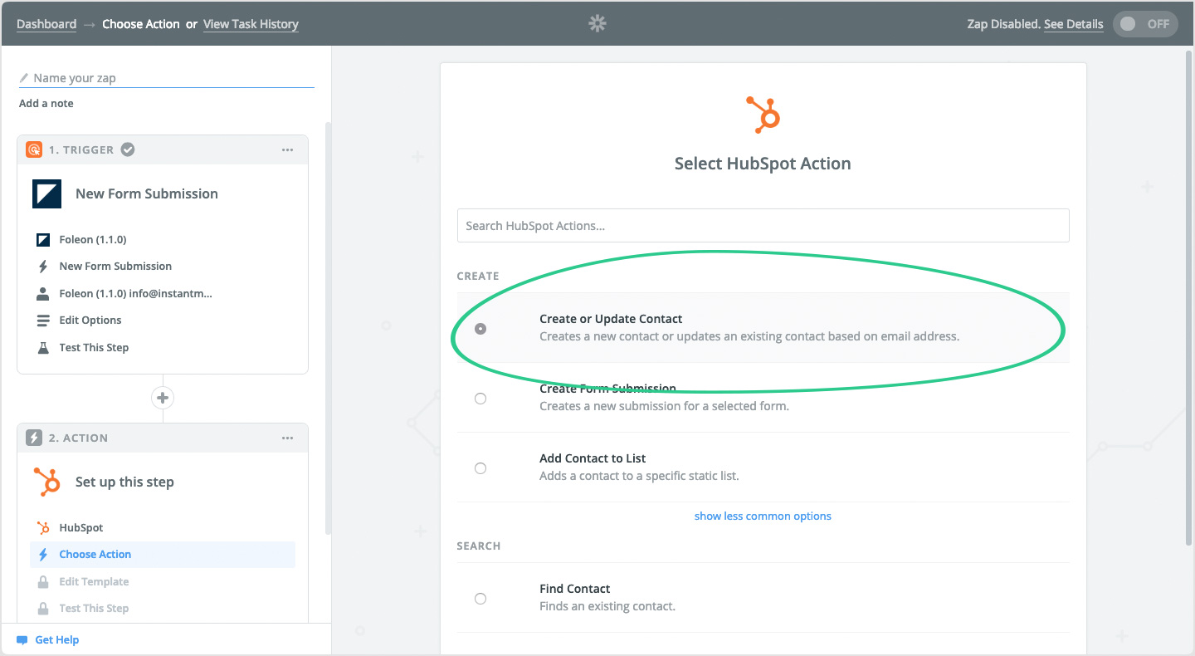Click the Search HubSpot Actions field
Image resolution: width=1195 pixels, height=656 pixels.
(x=763, y=226)
